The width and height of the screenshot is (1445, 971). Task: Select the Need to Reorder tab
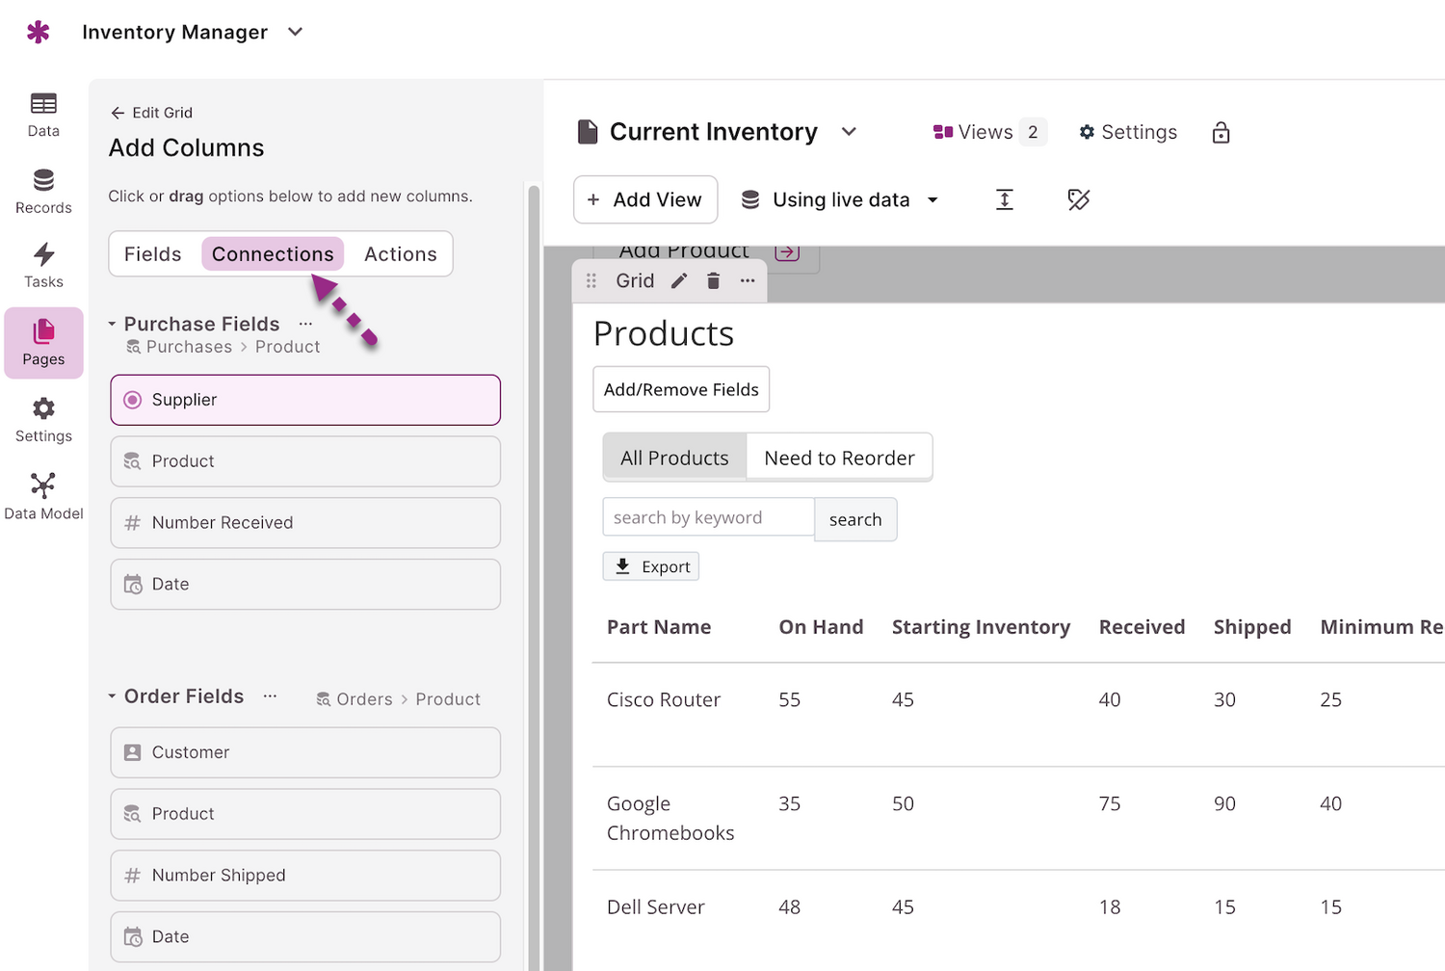[x=839, y=458]
